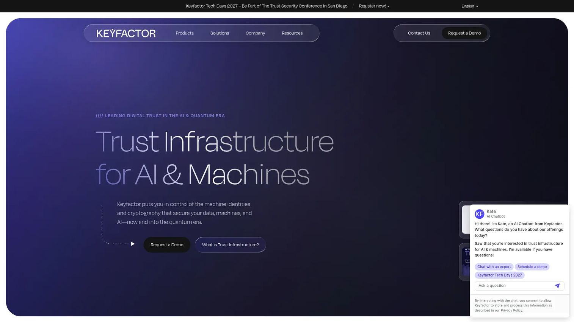This screenshot has height=322, width=574.
Task: Open the Resources menu
Action: click(x=292, y=33)
